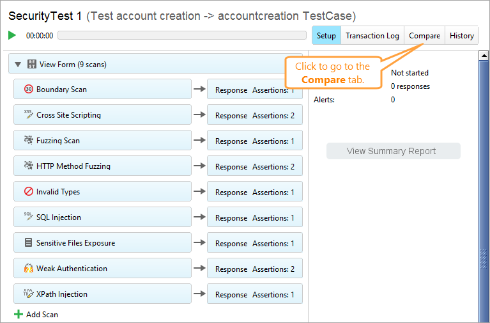Open Response Assertions for Sensitive Files Exposure
Viewport: 490px width, 323px height.
(x=255, y=243)
